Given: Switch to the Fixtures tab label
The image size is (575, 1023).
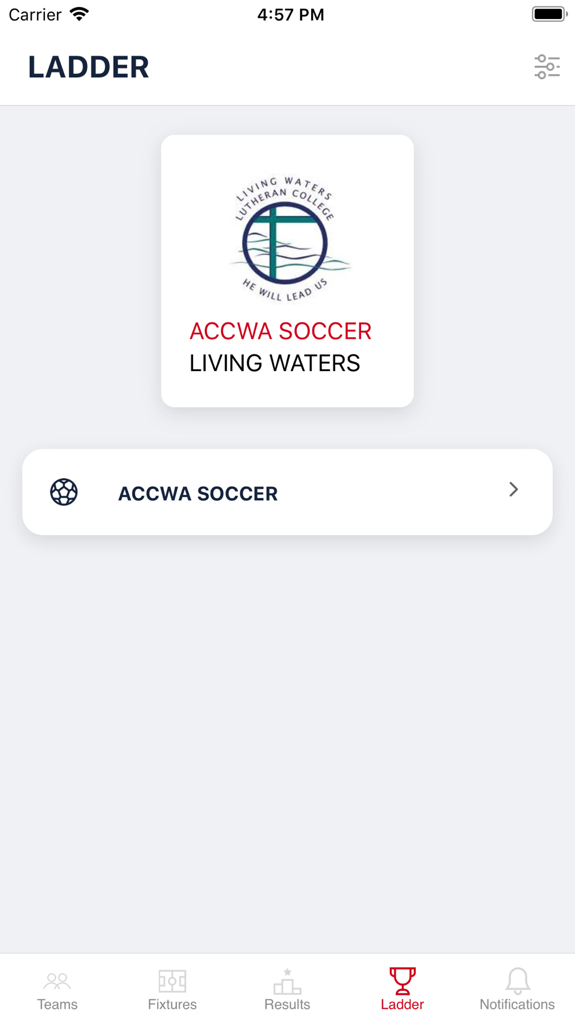Looking at the screenshot, I should click(x=172, y=1005).
